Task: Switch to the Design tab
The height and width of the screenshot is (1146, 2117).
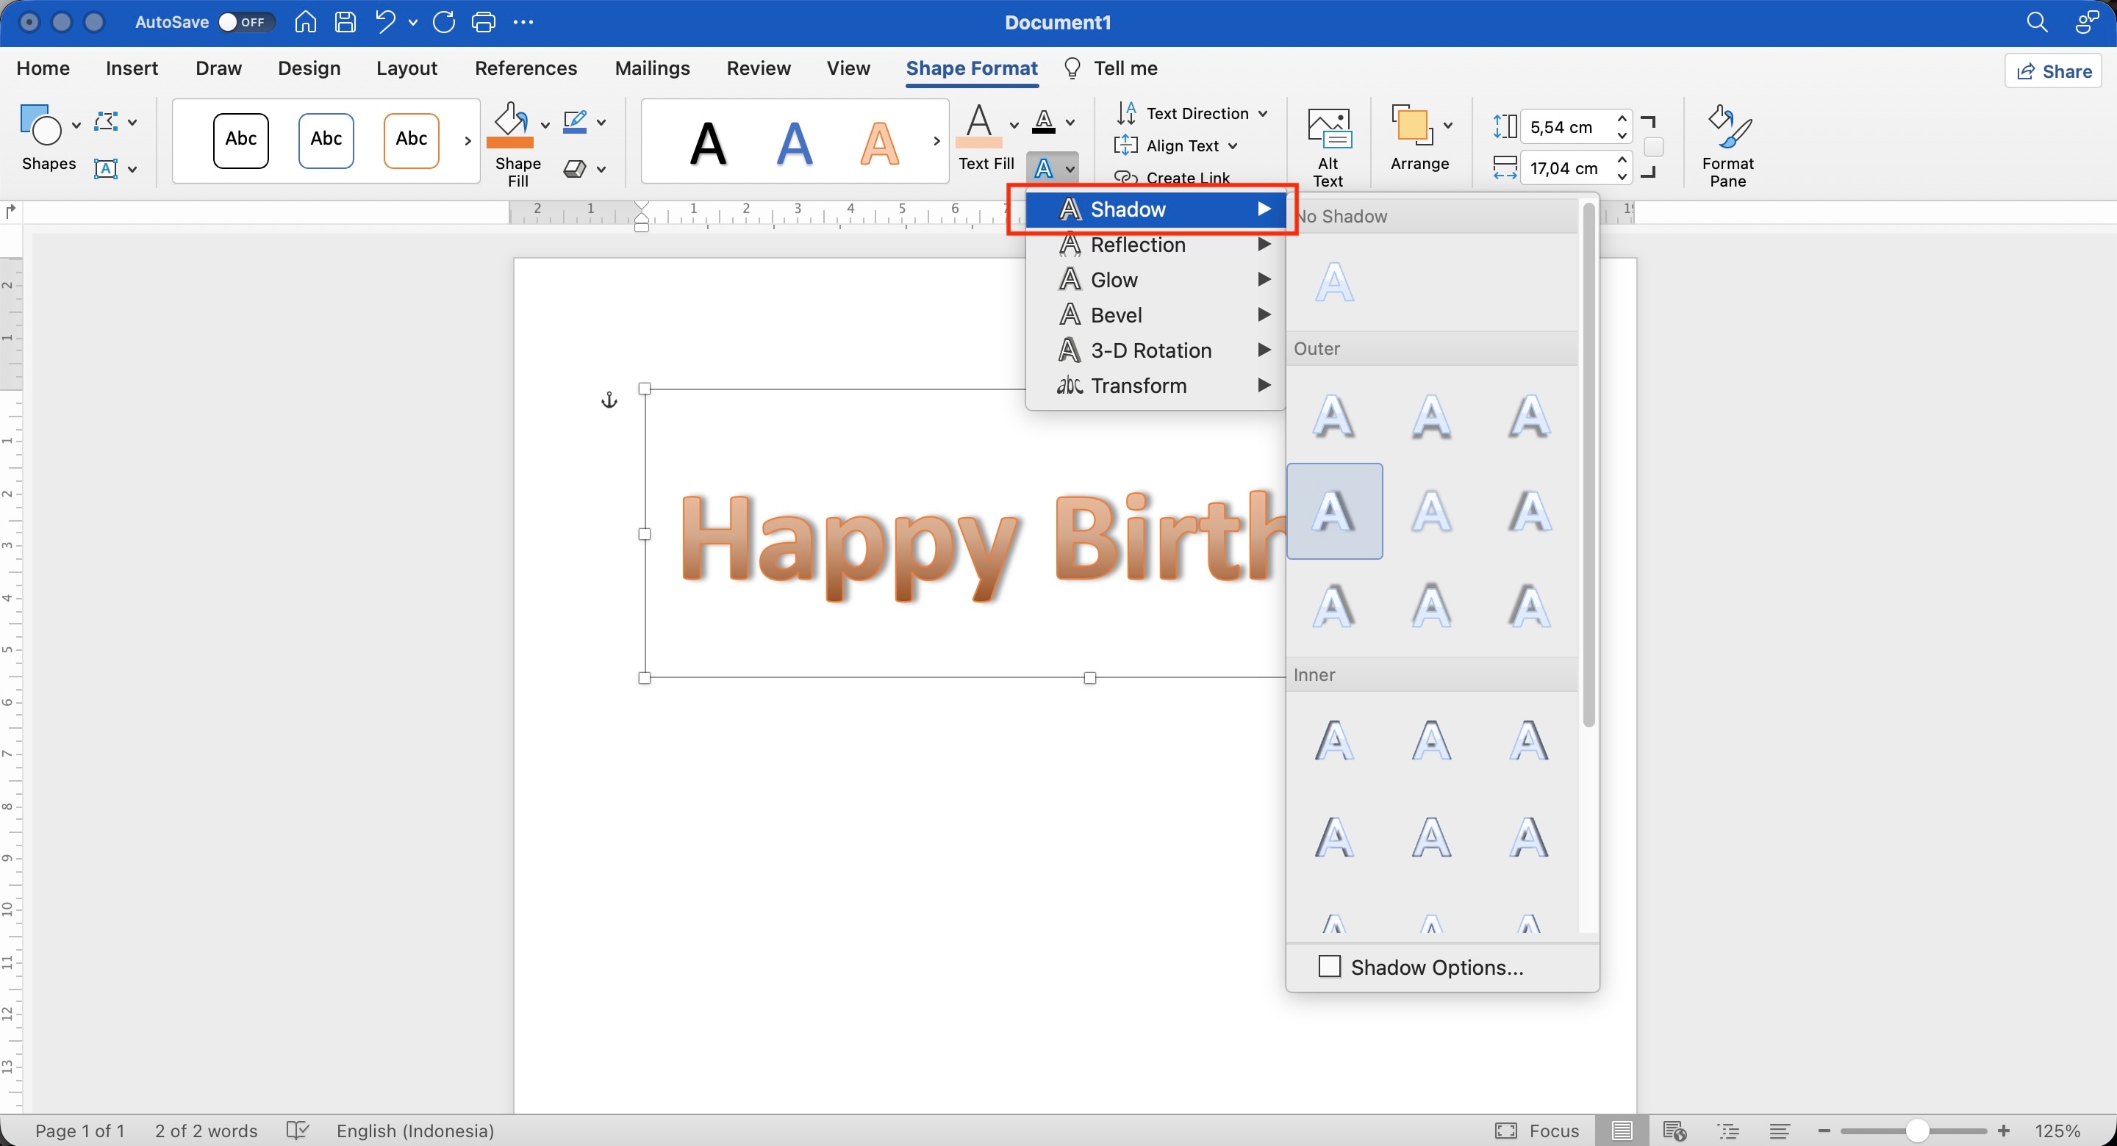Action: 309,68
